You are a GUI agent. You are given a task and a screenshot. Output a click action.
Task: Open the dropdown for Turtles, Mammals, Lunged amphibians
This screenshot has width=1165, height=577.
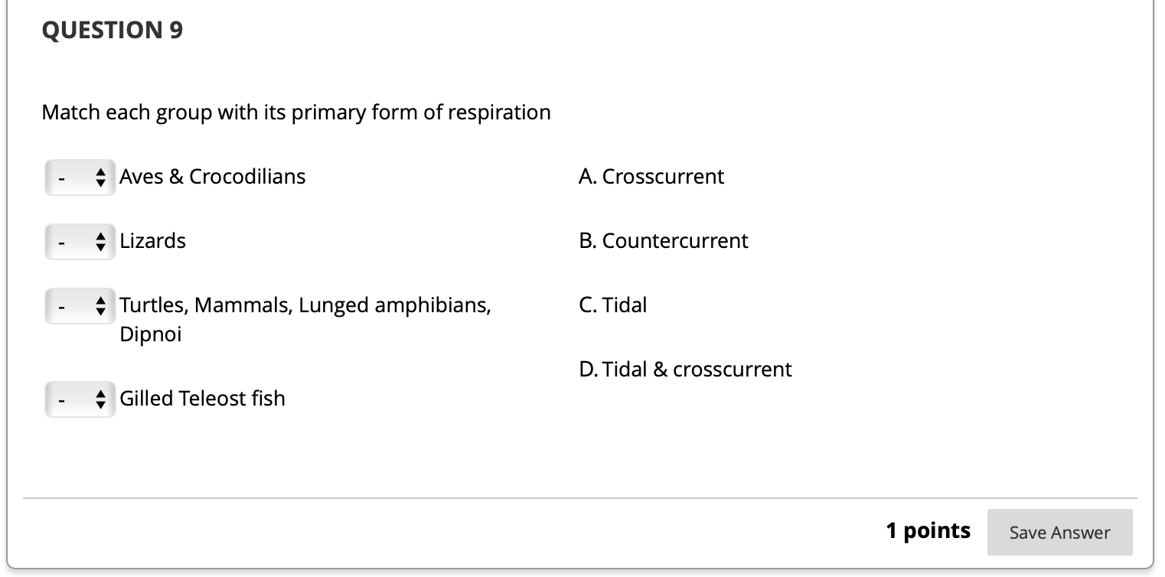[x=80, y=305]
